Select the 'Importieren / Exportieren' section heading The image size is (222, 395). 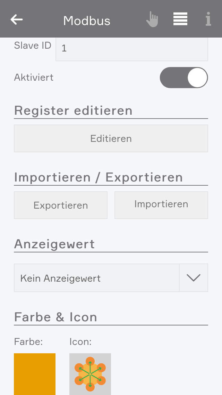[x=98, y=177]
